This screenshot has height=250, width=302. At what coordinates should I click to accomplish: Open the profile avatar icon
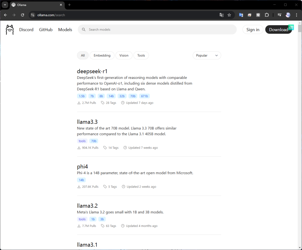click(x=288, y=15)
